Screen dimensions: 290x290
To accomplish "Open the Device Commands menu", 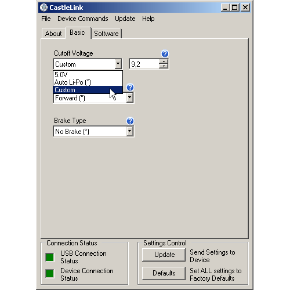I will 83,19.
